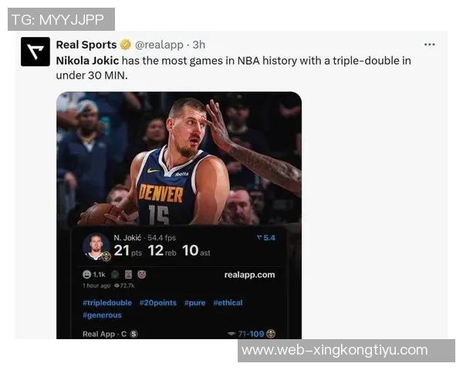Viewport: 463px width, 370px height.
Task: Open the three-dot tweet options menu
Action: tap(429, 45)
